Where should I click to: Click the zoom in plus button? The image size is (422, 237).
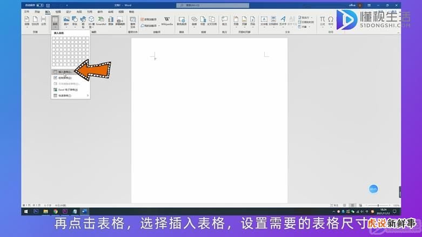click(x=390, y=205)
